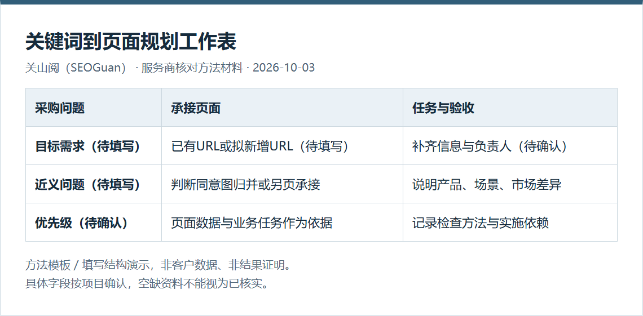643x316 pixels.
Task: Select the 采购问题 column header
Action: [94, 108]
